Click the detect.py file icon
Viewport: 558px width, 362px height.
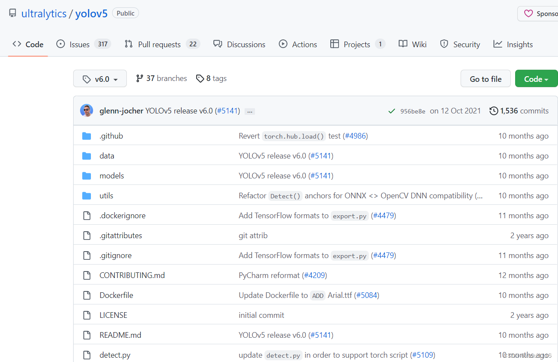[x=87, y=355]
